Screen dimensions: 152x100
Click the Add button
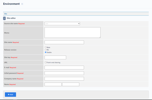pyautogui.click(x=10, y=94)
